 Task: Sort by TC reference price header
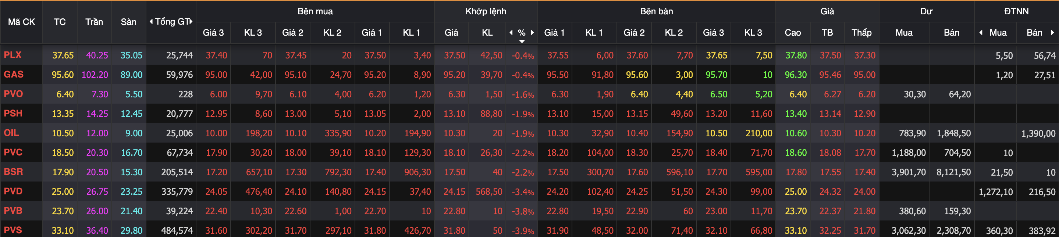tap(60, 22)
